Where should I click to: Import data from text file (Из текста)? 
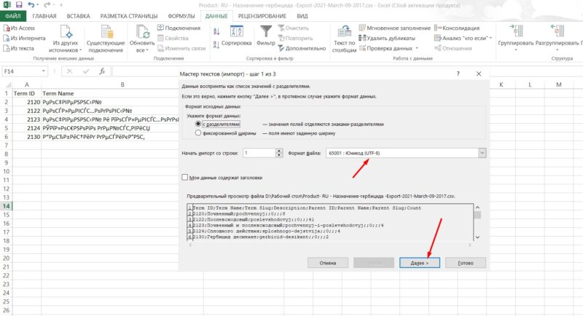tap(19, 48)
